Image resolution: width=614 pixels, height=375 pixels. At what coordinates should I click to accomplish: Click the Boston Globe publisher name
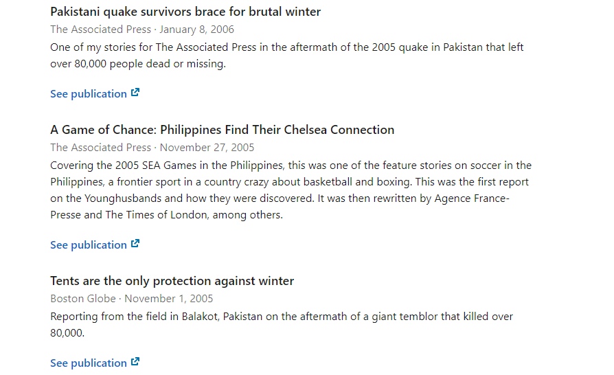pos(83,299)
